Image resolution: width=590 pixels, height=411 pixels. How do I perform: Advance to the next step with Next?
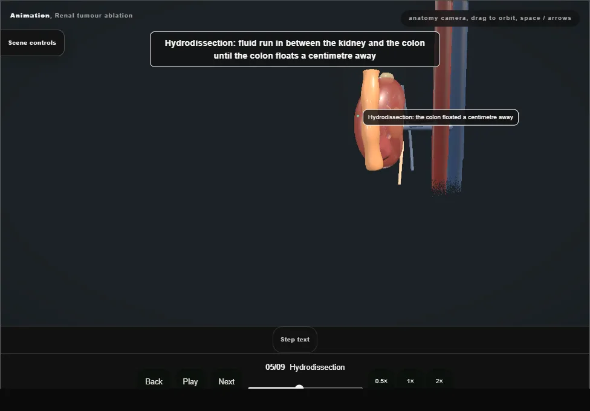(x=227, y=381)
